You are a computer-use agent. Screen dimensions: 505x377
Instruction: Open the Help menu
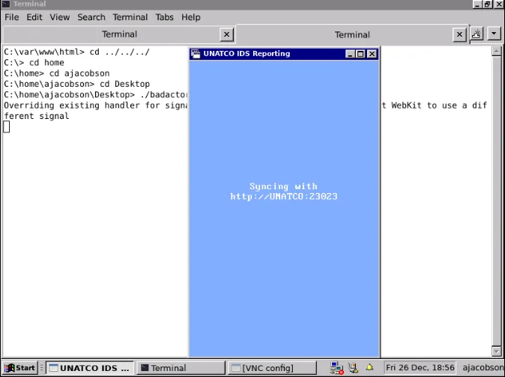[191, 17]
